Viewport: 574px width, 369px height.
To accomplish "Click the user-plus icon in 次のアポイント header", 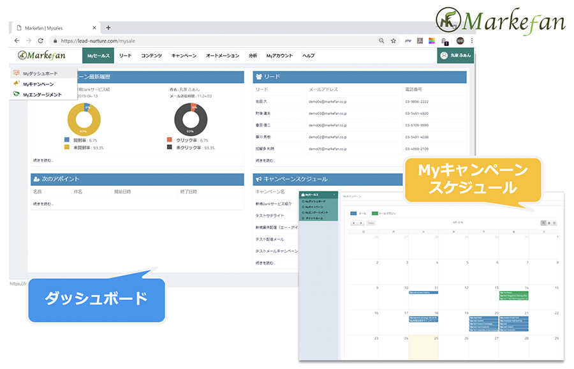I will (36, 179).
